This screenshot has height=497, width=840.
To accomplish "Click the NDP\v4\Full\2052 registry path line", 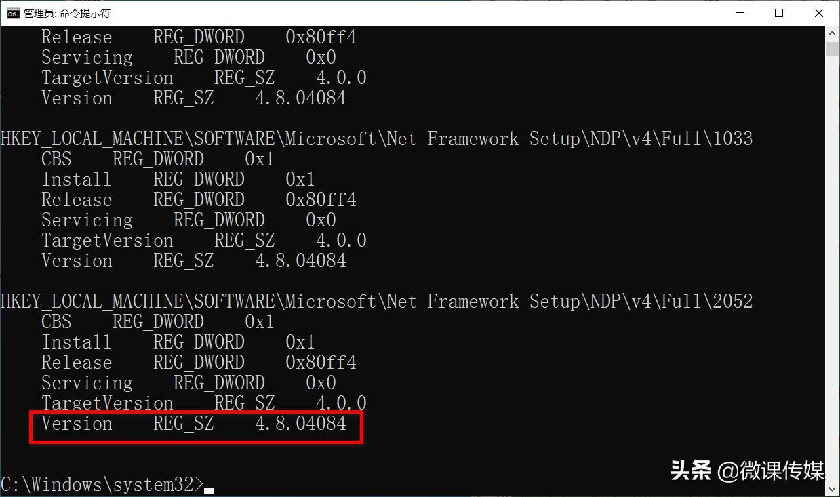I will pos(376,301).
